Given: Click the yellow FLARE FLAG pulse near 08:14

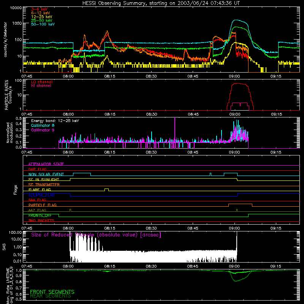Looking at the screenshot, I should (107, 190).
